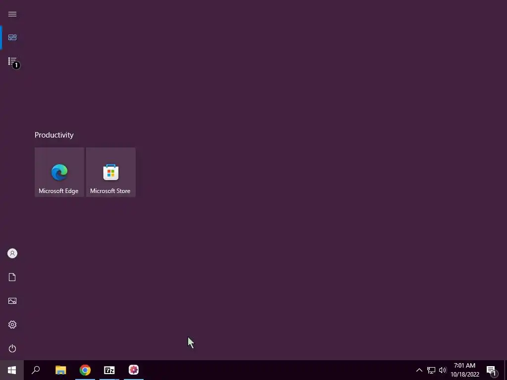This screenshot has height=380, width=507.
Task: Open the clock showing 7:01 AM
Action: pos(464,370)
